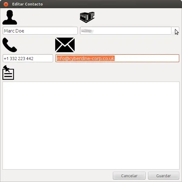Viewport: 182px width, 182px height.
Task: Click the company building icon
Action: click(x=87, y=17)
